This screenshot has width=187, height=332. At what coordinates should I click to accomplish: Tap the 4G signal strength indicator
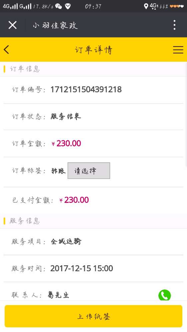tap(10, 6)
